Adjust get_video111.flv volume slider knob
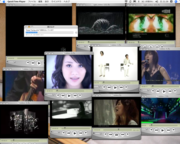The width and height of the screenshot is (180, 144). (15, 62)
